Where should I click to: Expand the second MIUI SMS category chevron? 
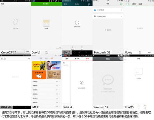click(x=60, y=86)
